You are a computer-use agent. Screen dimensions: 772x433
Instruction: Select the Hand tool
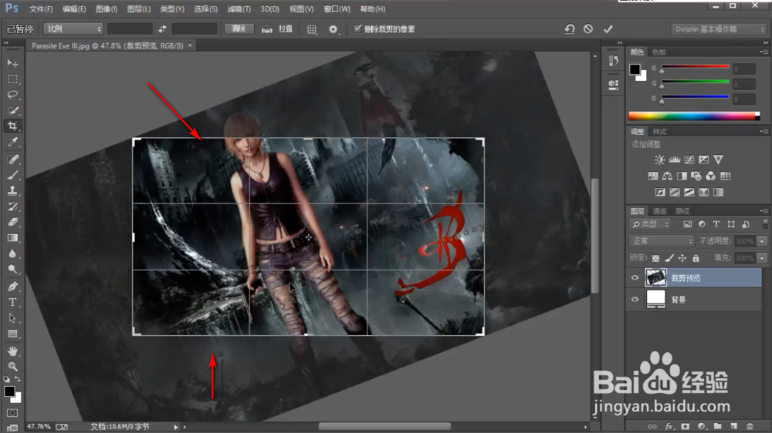click(12, 351)
